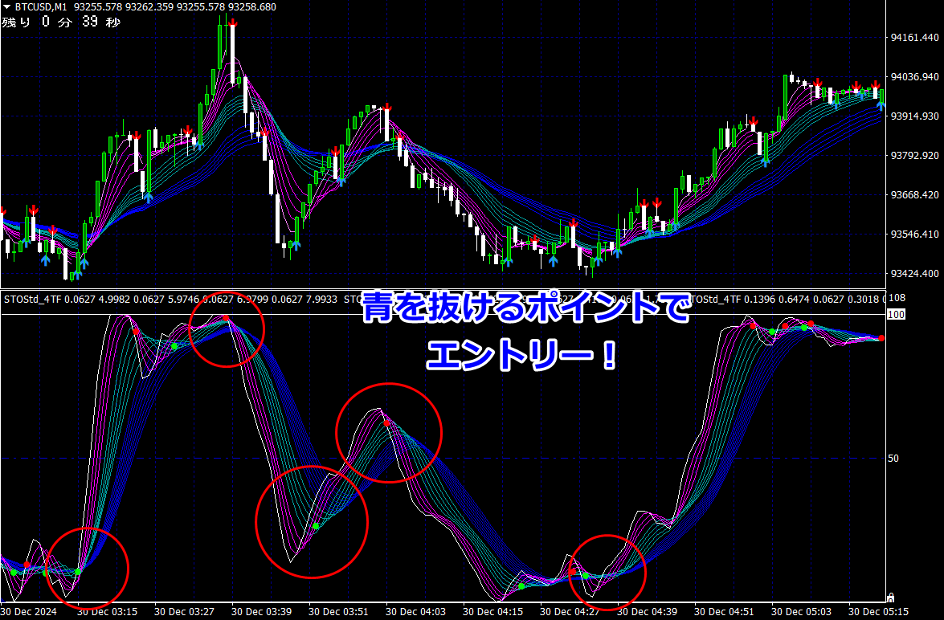Click the 50 level label on the indicator scale

click(893, 458)
